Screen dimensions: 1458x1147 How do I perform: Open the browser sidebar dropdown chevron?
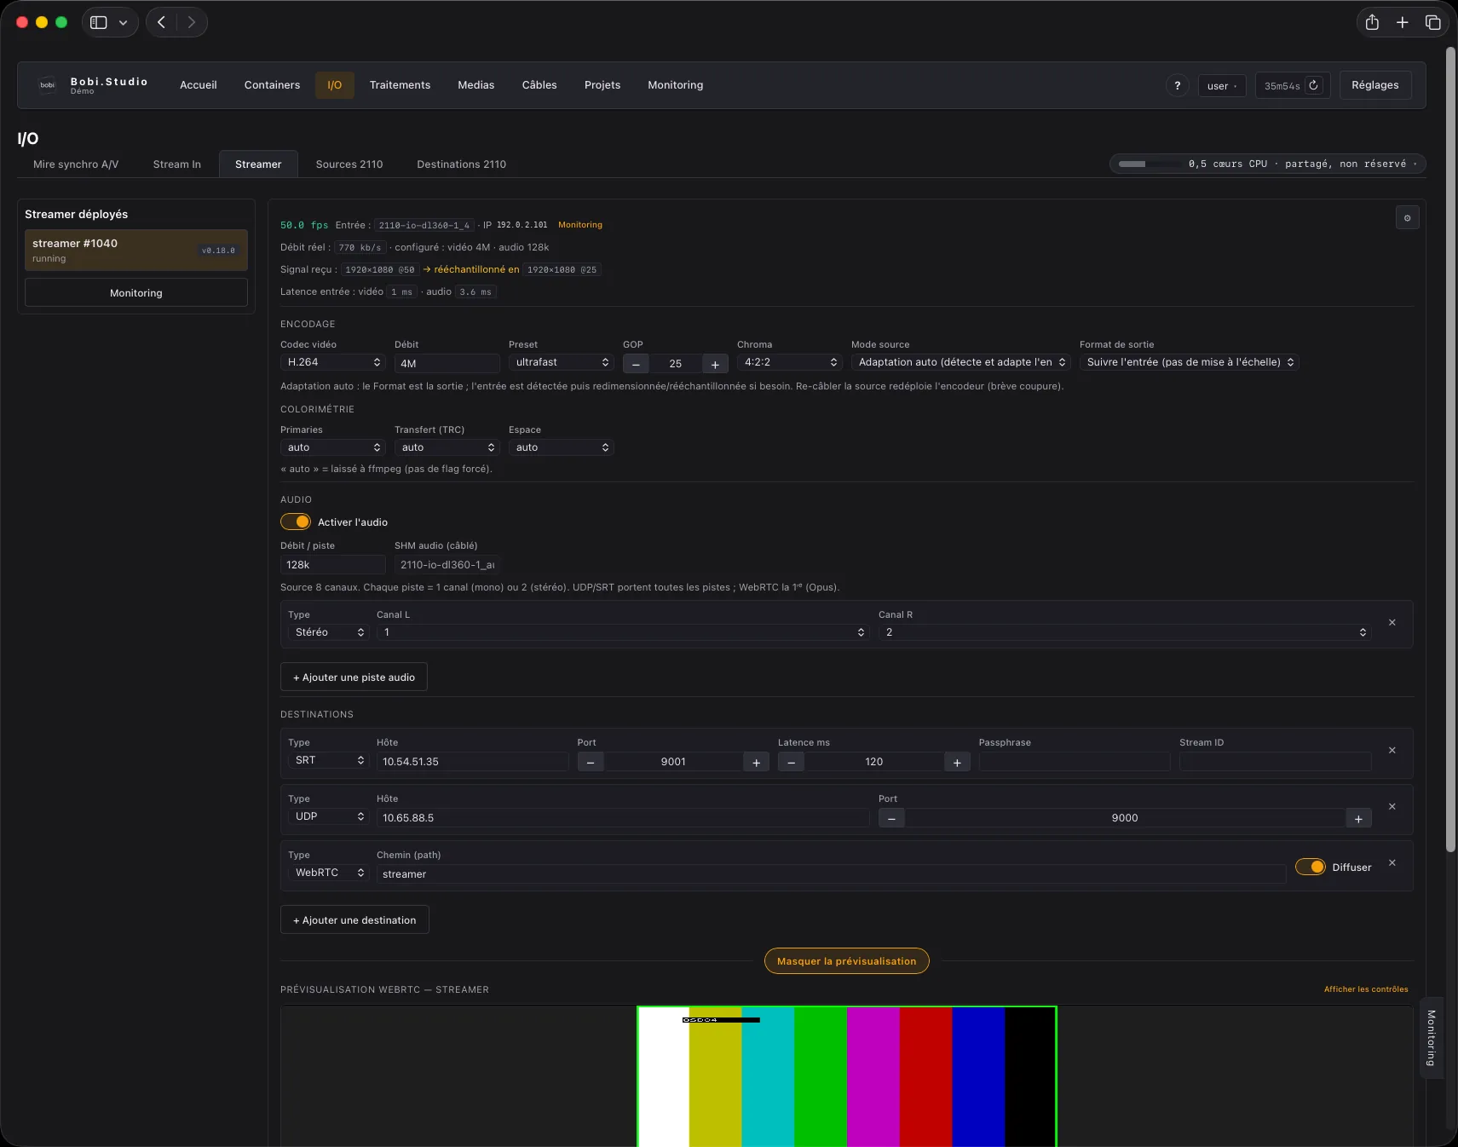123,23
